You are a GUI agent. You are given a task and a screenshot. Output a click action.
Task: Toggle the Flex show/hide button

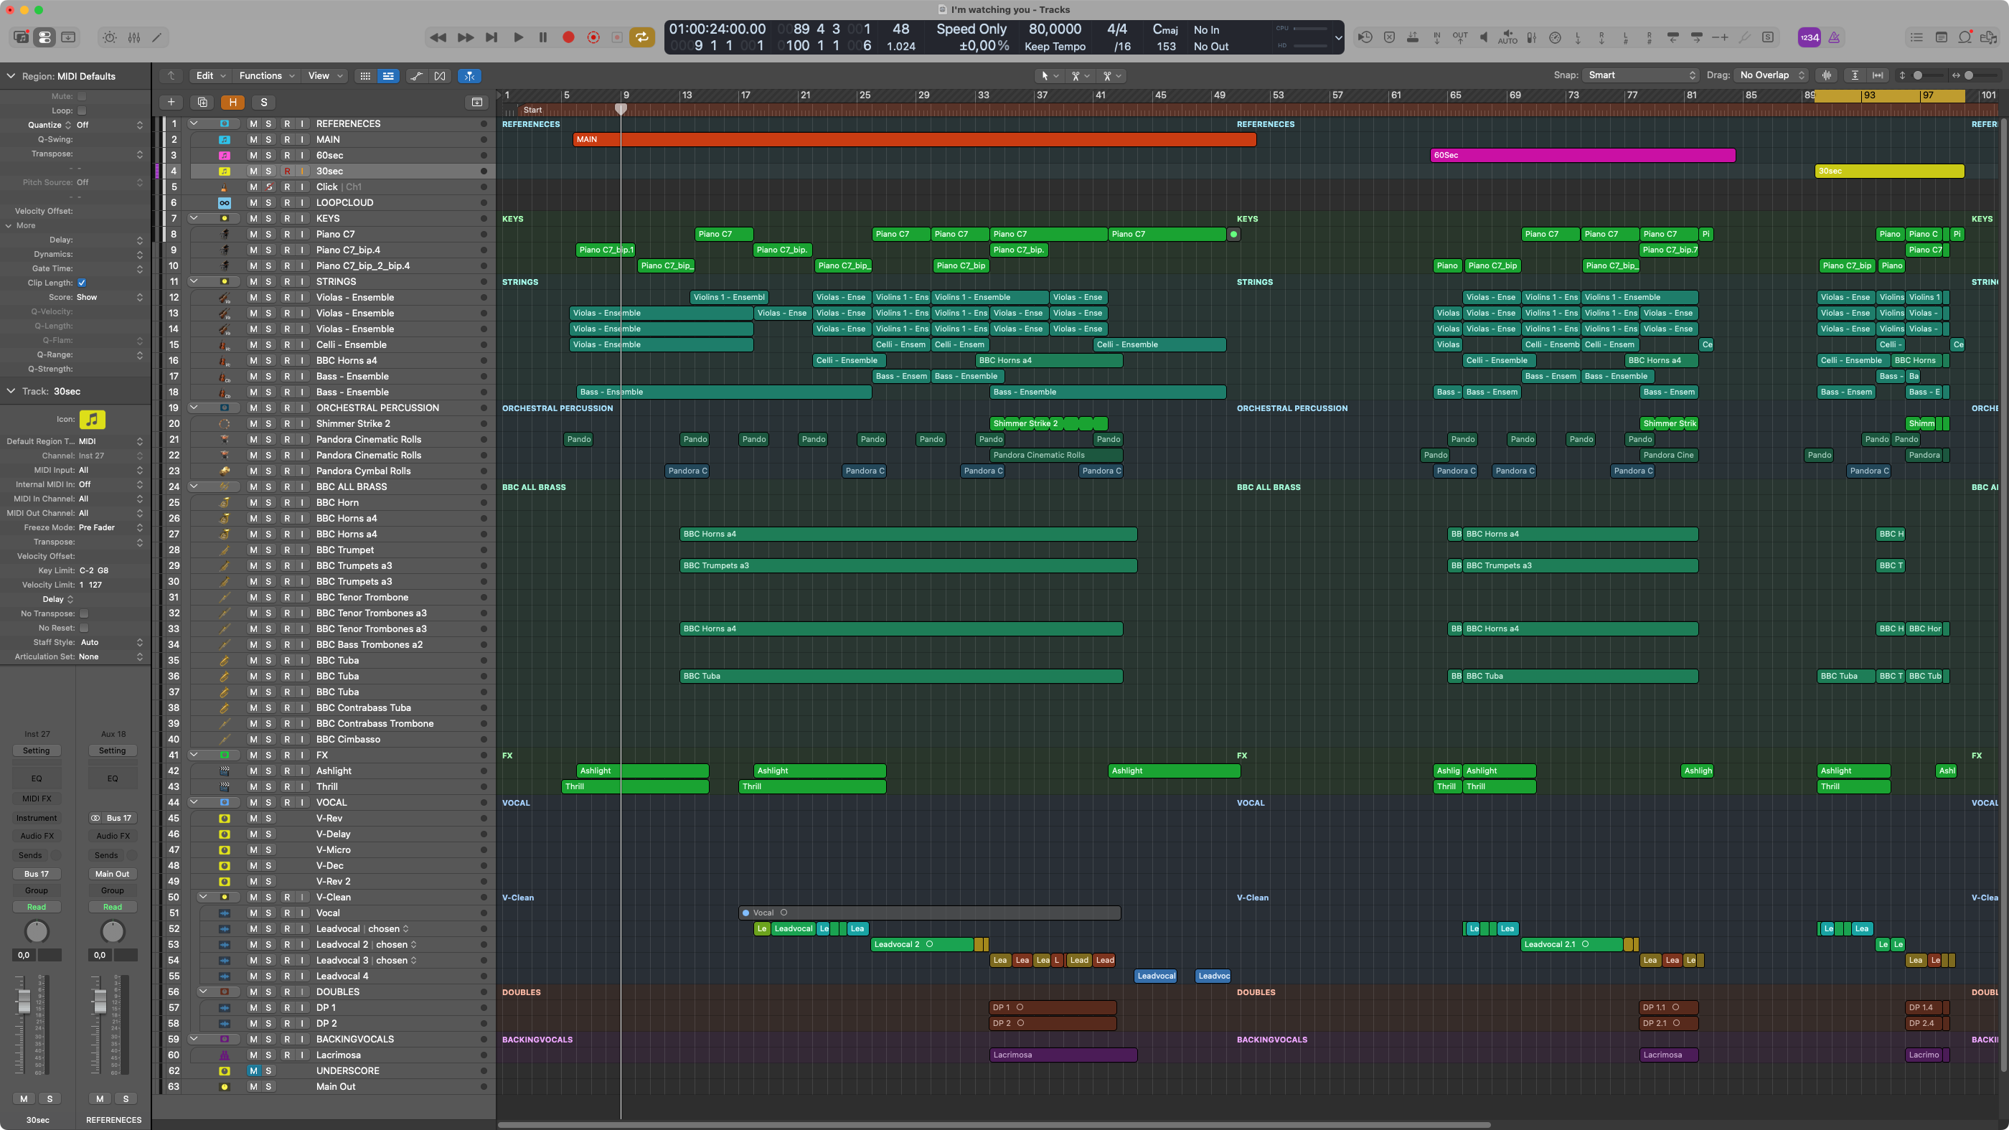pyautogui.click(x=440, y=75)
